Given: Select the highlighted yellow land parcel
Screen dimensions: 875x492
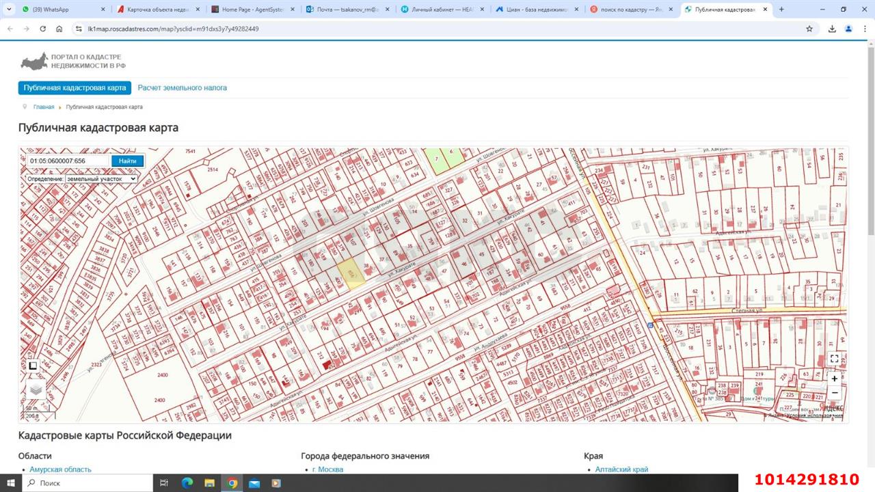Looking at the screenshot, I should tap(351, 274).
